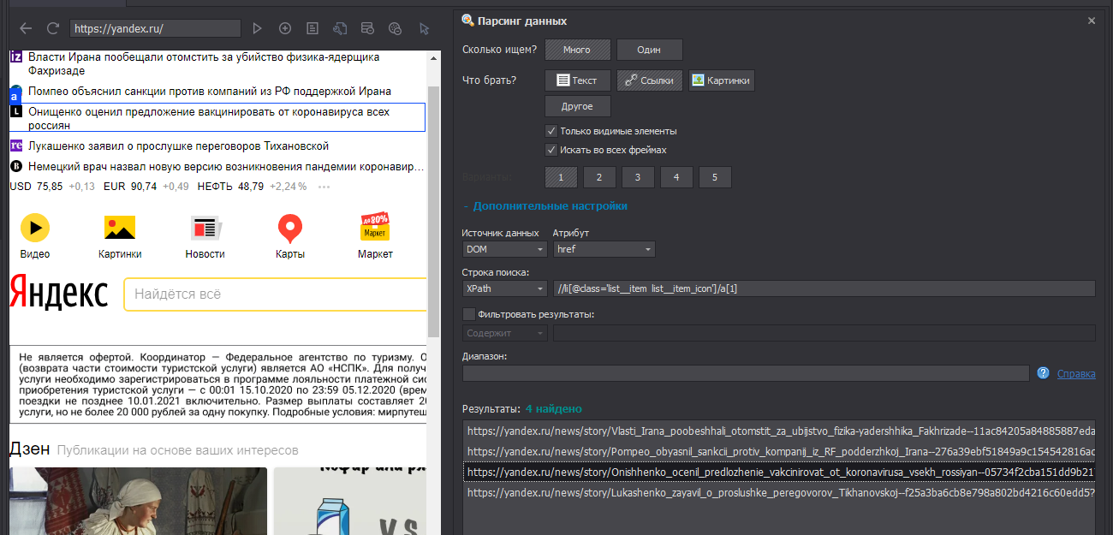Enable Фильтровать результаты checkbox
The image size is (1113, 535).
pos(468,314)
